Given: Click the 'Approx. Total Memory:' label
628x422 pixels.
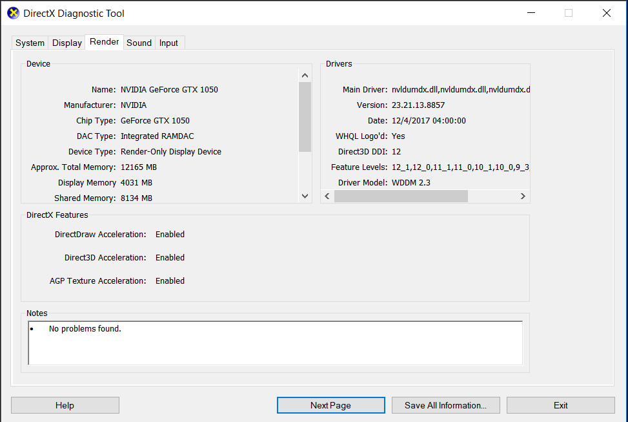Looking at the screenshot, I should click(x=74, y=167).
